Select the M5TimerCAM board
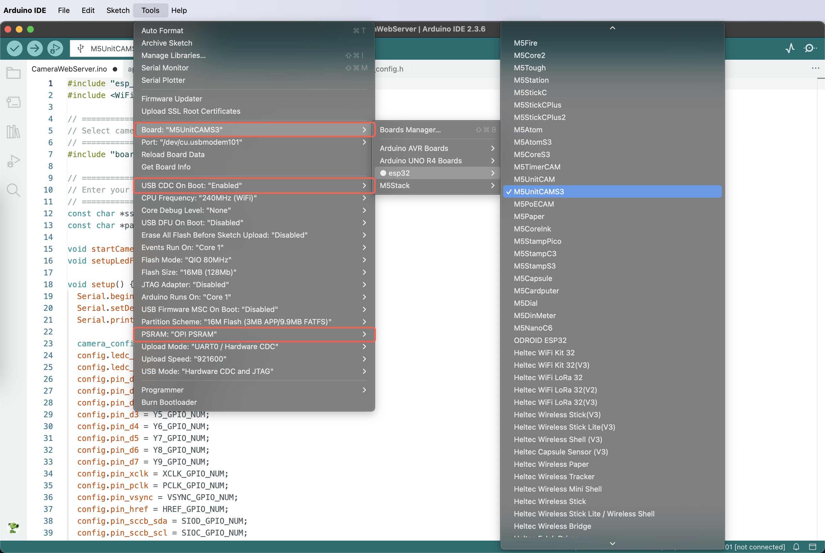 point(612,167)
